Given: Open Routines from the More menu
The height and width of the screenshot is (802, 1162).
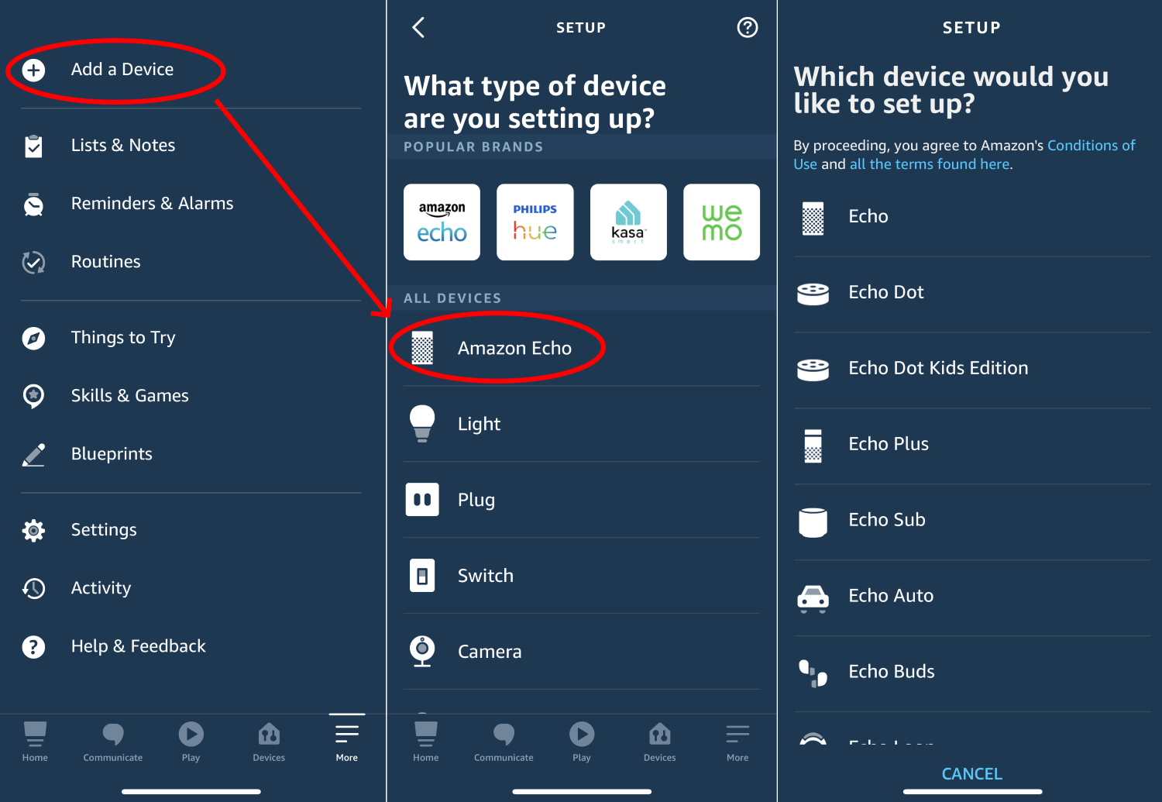Looking at the screenshot, I should coord(105,262).
